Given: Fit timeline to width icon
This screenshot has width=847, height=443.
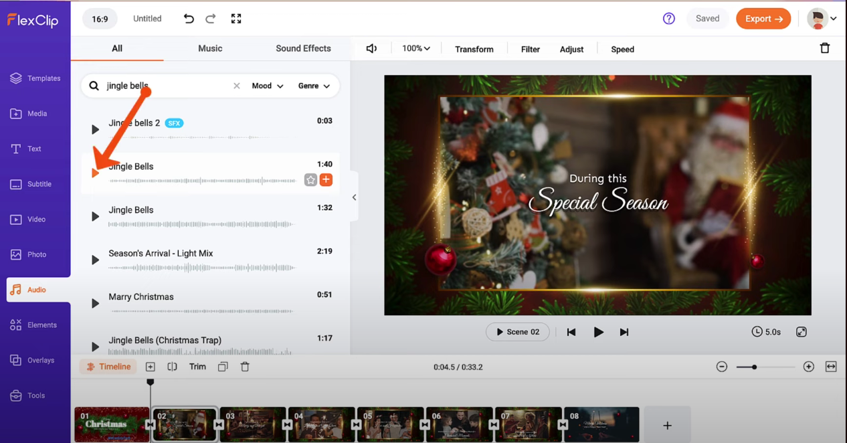Looking at the screenshot, I should (x=831, y=367).
